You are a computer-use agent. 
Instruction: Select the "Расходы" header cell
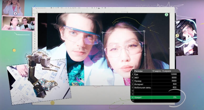pos(142,71)
